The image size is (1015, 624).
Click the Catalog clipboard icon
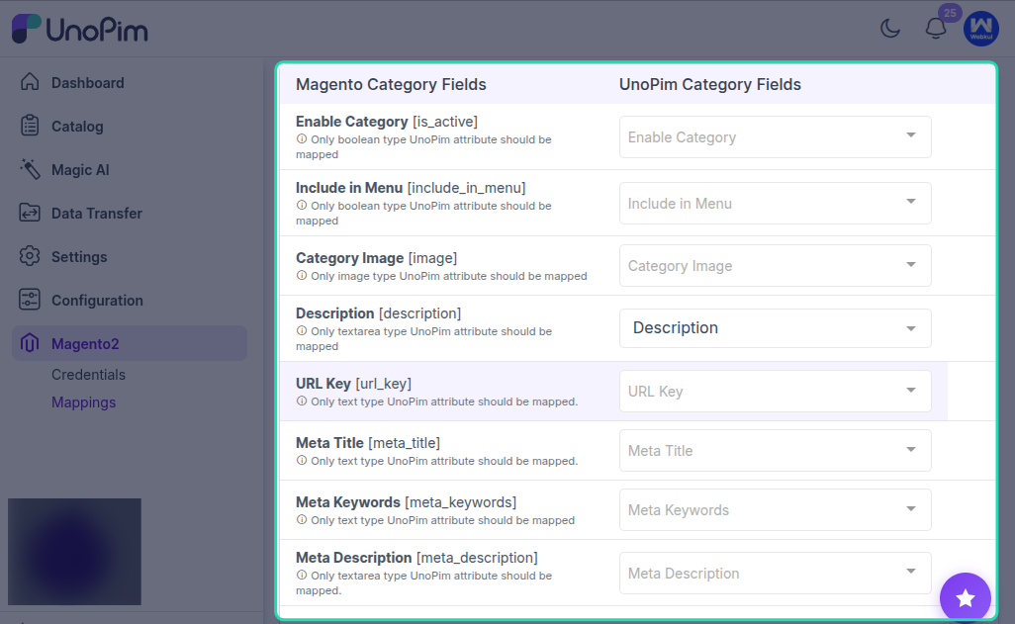point(30,126)
